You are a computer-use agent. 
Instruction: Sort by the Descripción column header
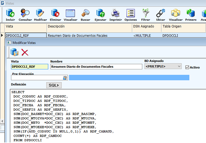[x=89, y=26]
